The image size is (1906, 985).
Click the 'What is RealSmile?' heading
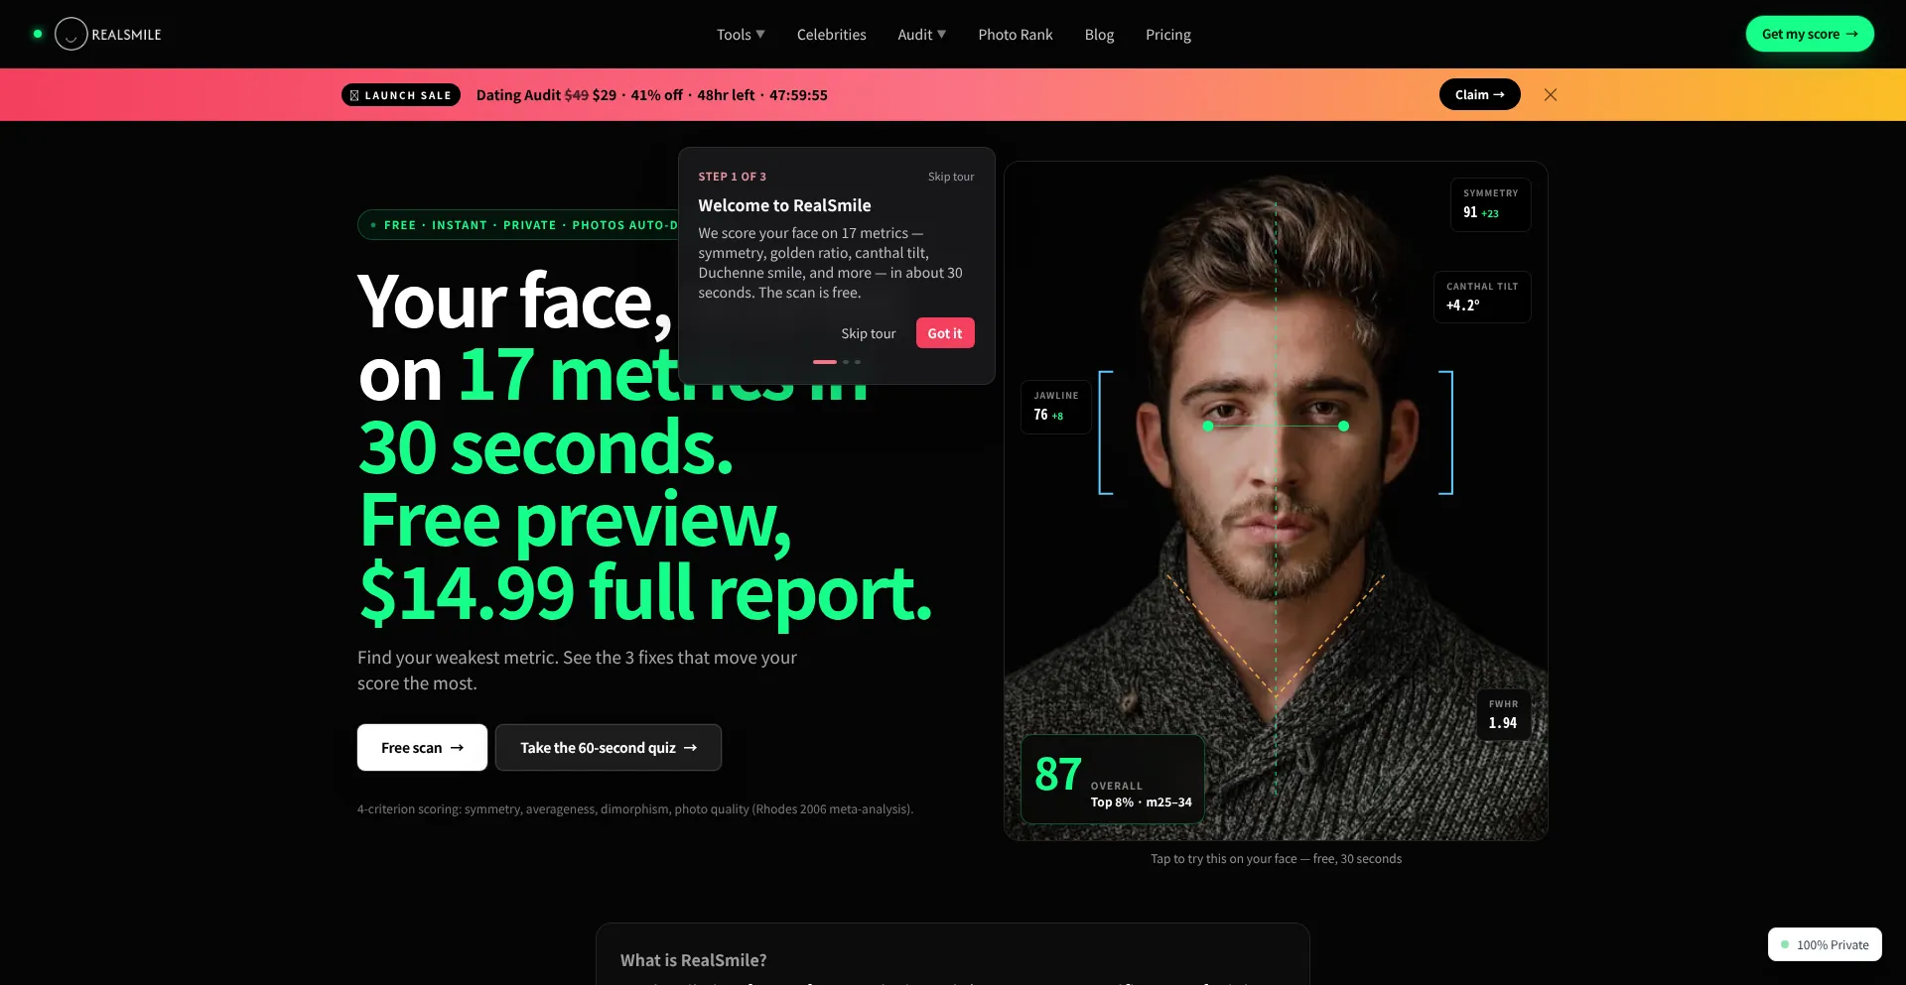pyautogui.click(x=693, y=960)
